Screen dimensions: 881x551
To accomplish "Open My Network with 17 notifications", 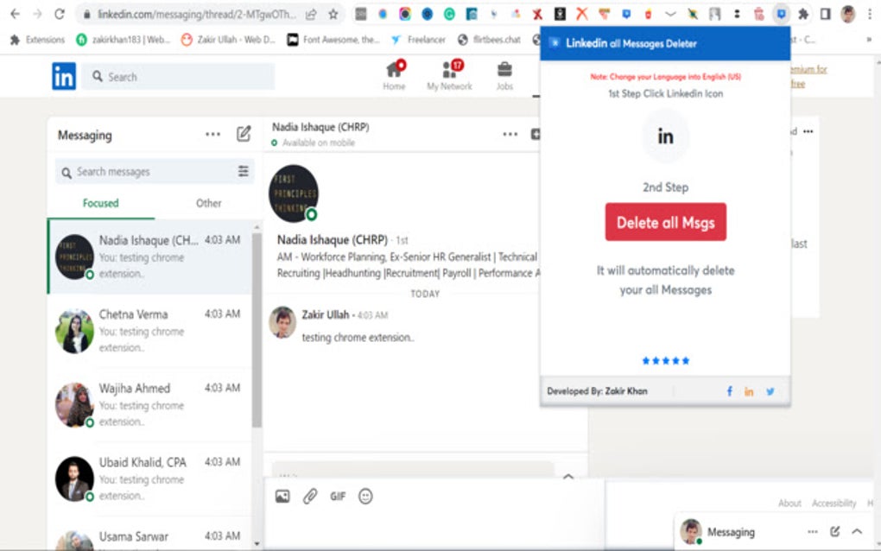I will coord(449,75).
